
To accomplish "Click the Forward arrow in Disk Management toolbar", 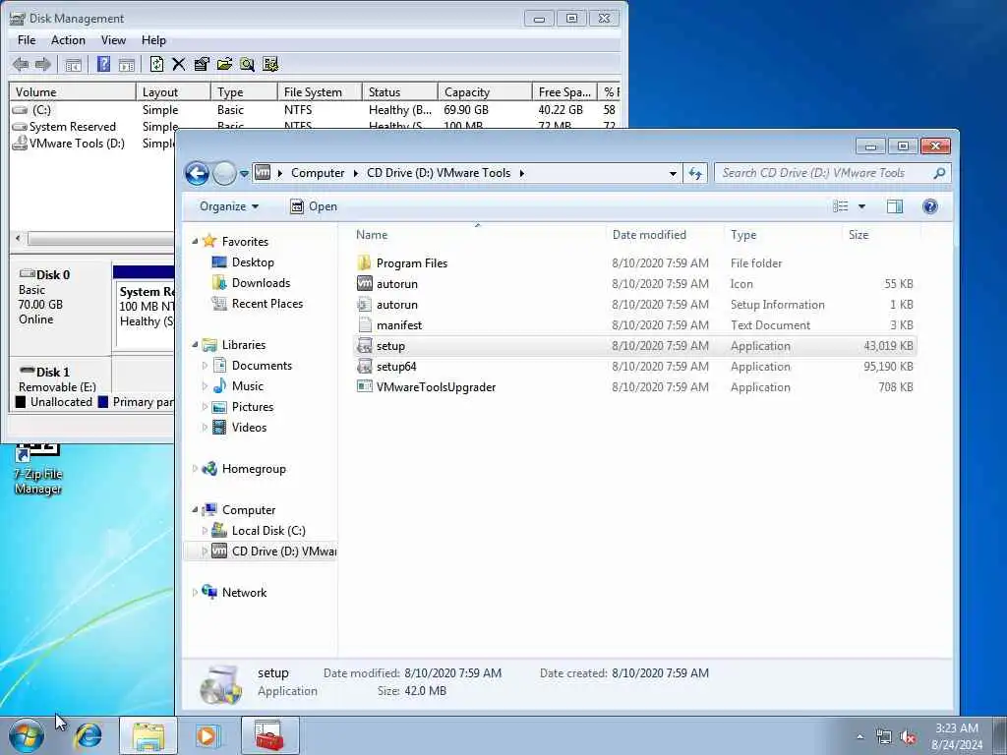I will click(x=43, y=64).
